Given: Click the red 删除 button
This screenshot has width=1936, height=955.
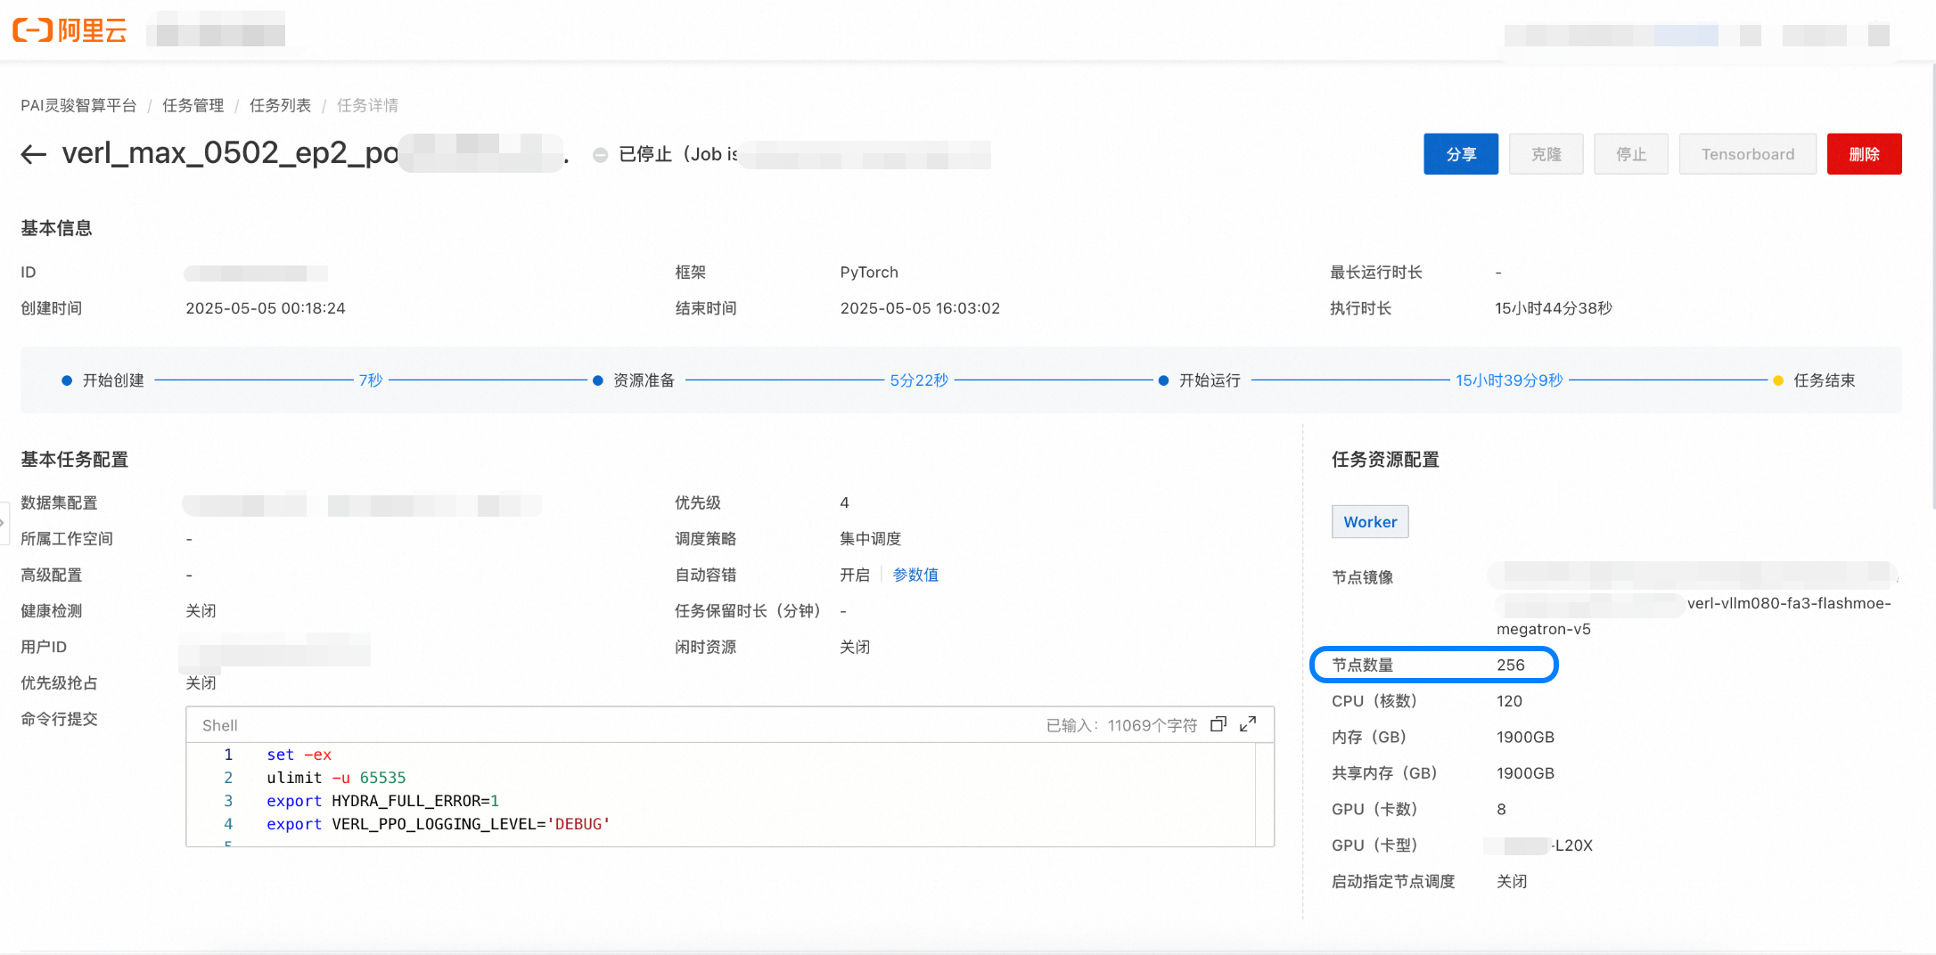Looking at the screenshot, I should 1864,154.
